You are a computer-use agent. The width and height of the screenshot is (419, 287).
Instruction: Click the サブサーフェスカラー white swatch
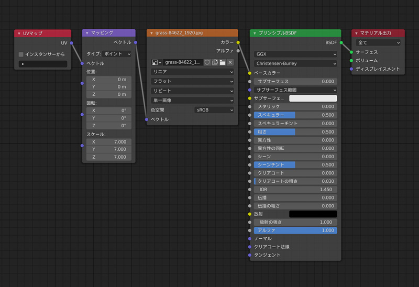(x=313, y=98)
